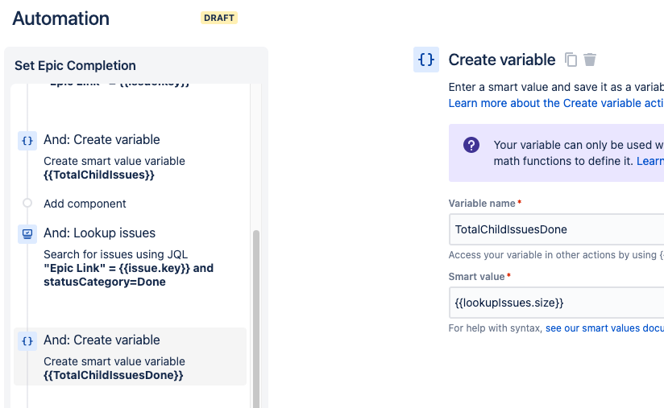Focus the Variable name input field
This screenshot has height=408, width=664.
point(556,229)
